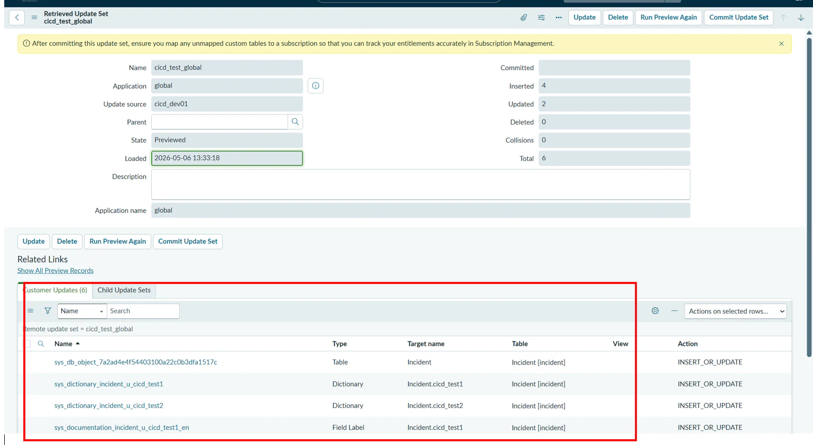813x445 pixels.
Task: Open more options ellipsis in the header
Action: (559, 17)
